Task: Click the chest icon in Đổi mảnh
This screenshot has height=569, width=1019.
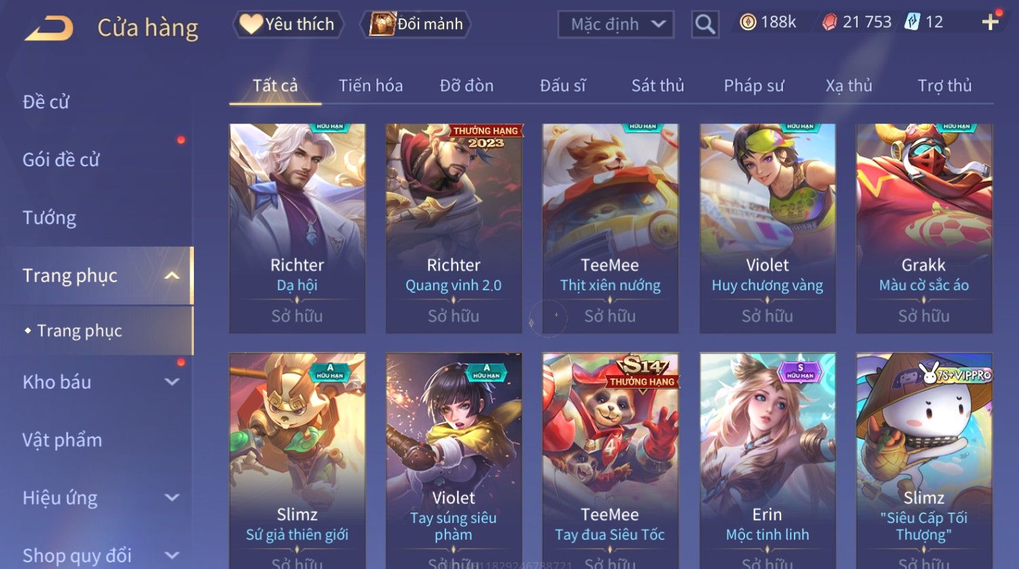Action: click(382, 24)
